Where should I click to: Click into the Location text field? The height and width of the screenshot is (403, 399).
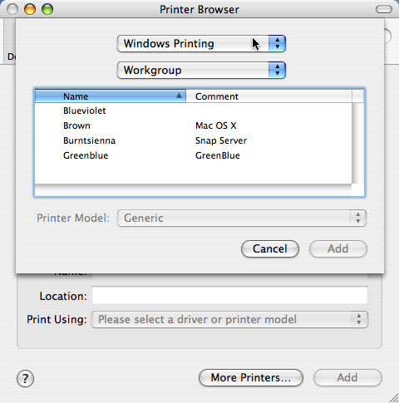click(x=229, y=295)
